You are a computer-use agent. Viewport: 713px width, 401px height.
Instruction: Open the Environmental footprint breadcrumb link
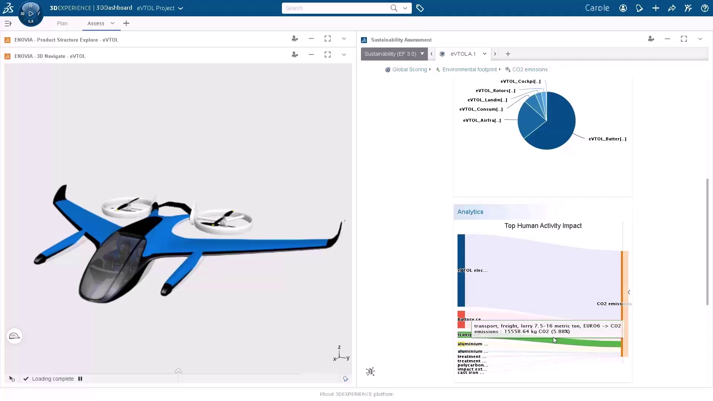pyautogui.click(x=469, y=69)
